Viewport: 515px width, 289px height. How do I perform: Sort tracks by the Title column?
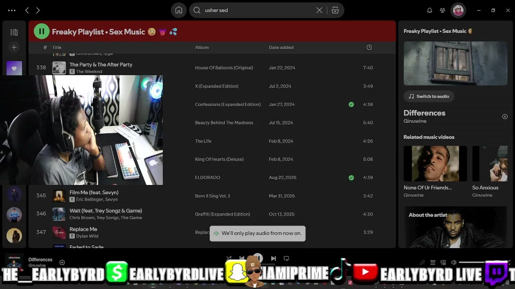pyautogui.click(x=57, y=47)
